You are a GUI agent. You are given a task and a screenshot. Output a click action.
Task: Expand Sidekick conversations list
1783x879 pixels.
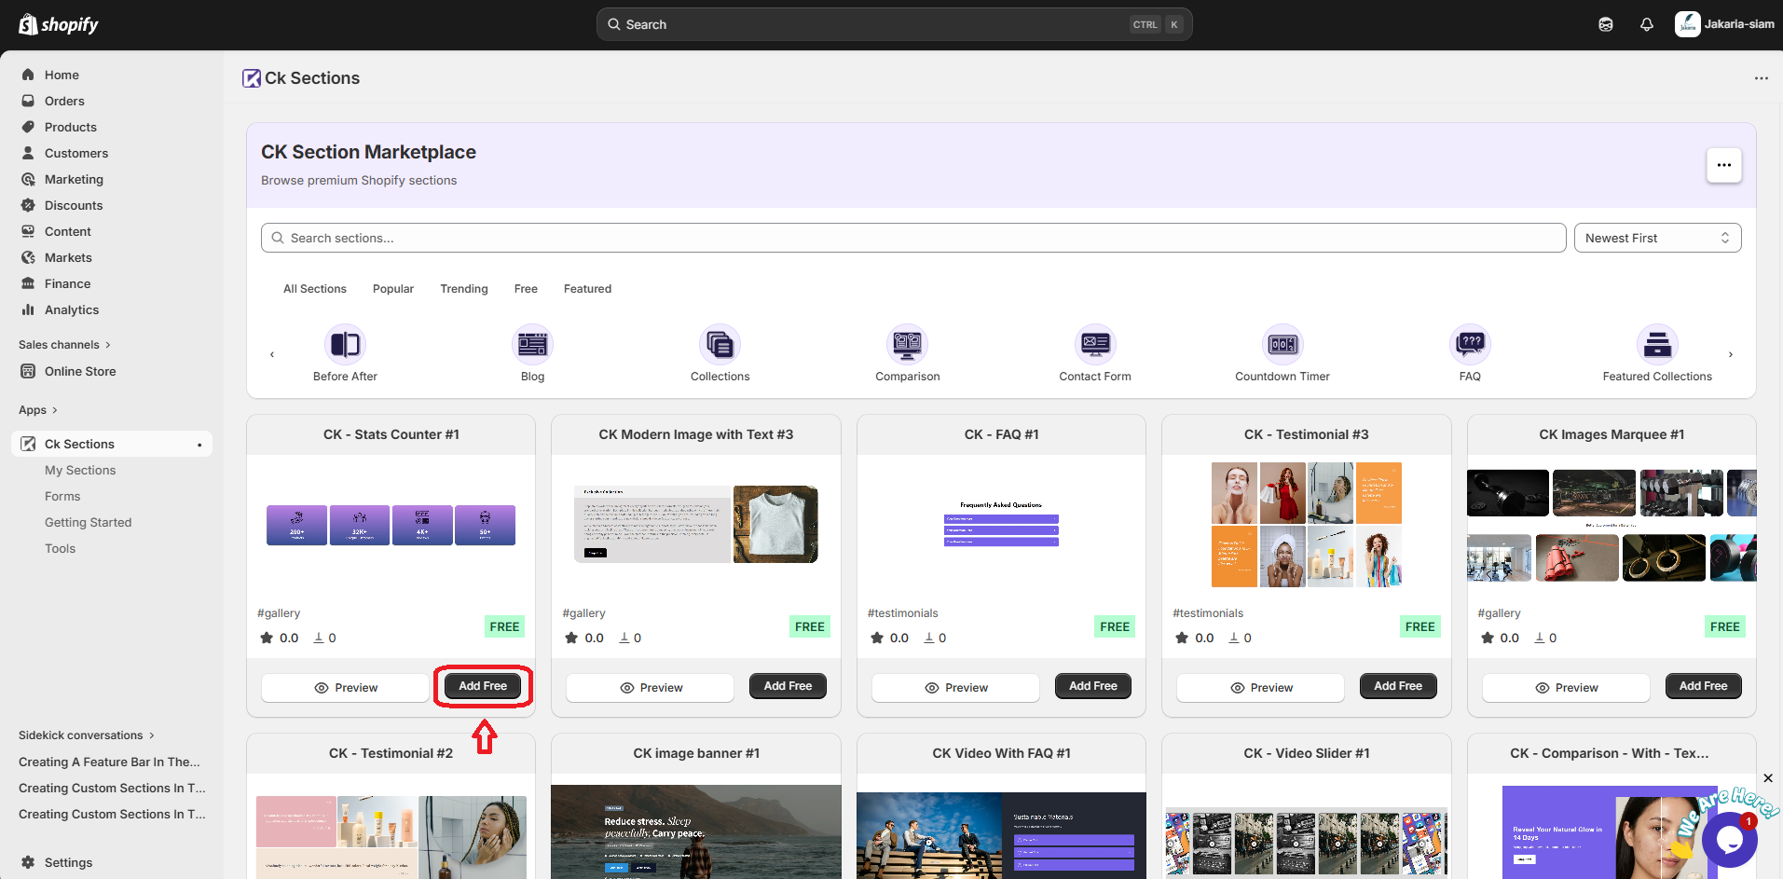86,735
